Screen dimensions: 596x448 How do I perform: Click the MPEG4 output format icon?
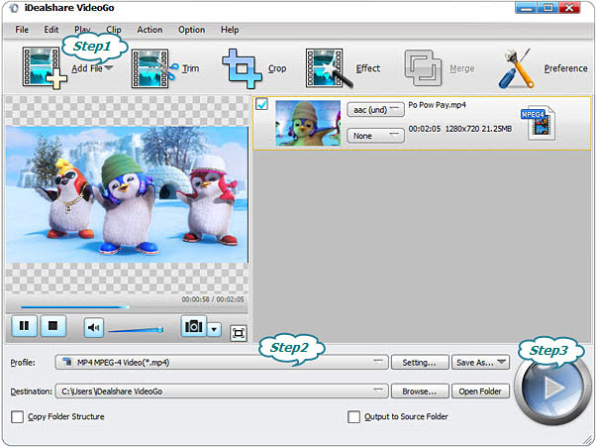pyautogui.click(x=539, y=123)
